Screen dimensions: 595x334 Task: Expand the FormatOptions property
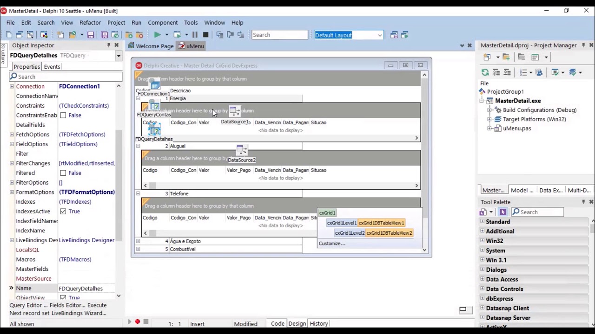tap(12, 192)
